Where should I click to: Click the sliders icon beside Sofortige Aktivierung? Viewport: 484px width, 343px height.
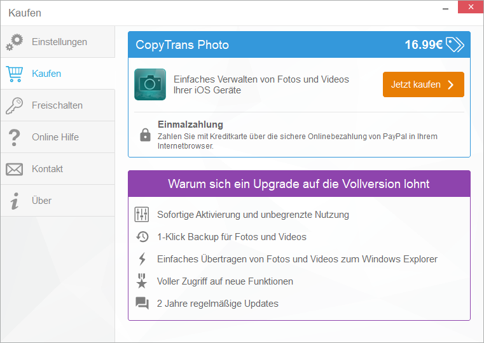click(x=142, y=215)
